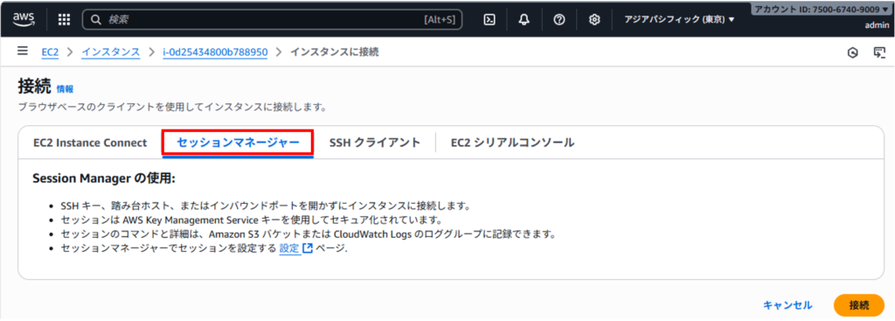Open the notifications bell
895x321 pixels.
[x=524, y=19]
